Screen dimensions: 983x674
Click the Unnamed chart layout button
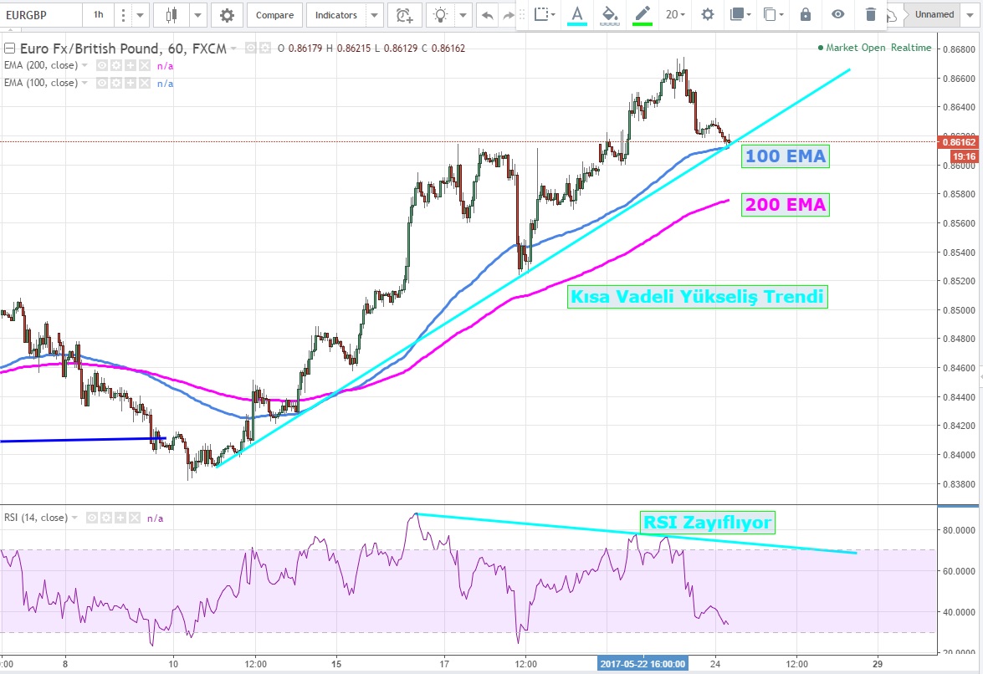coord(934,15)
